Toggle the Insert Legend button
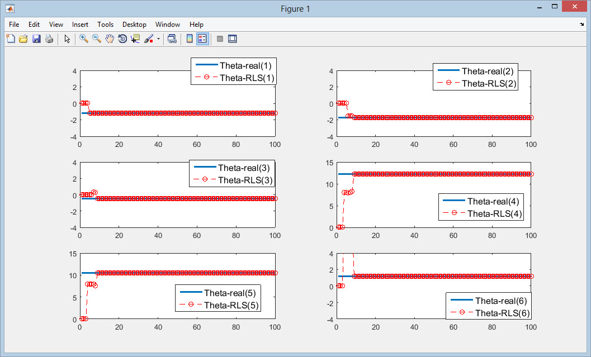This screenshot has height=357, width=591. point(202,39)
